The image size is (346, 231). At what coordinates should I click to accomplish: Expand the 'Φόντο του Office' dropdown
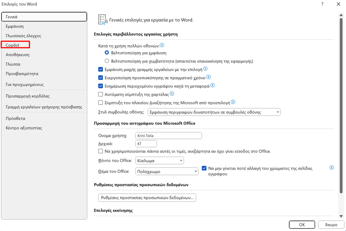pos(159,161)
